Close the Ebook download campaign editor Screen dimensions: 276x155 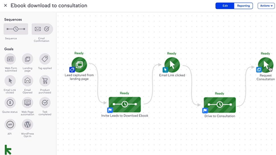5,5
